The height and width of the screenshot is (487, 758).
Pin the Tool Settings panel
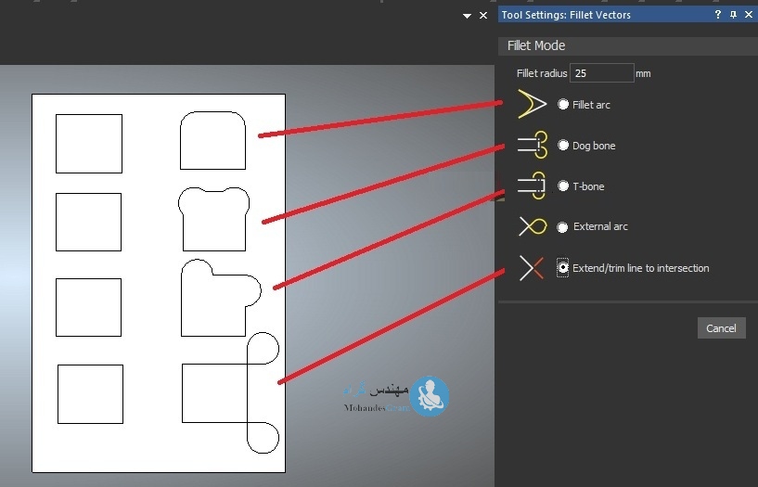[x=733, y=15]
